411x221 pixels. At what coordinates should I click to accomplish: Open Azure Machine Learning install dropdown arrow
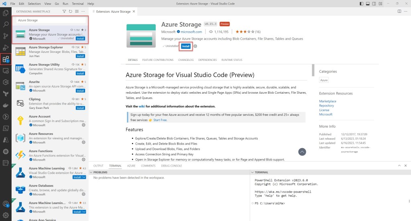84,177
